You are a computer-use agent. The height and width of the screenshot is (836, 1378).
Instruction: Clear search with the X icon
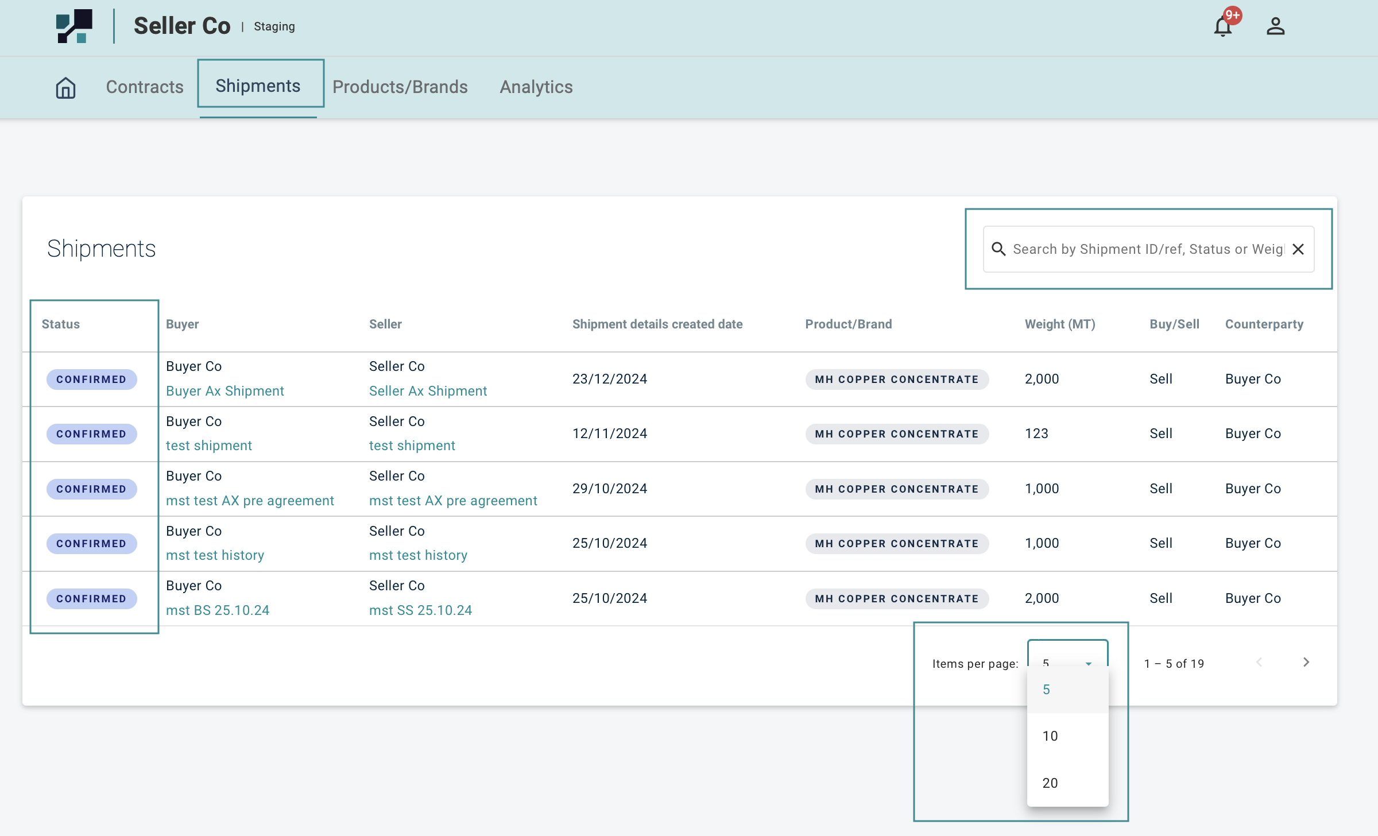pyautogui.click(x=1298, y=249)
